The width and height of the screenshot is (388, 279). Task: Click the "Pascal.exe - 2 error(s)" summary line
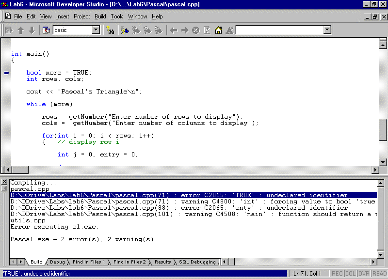82,239
